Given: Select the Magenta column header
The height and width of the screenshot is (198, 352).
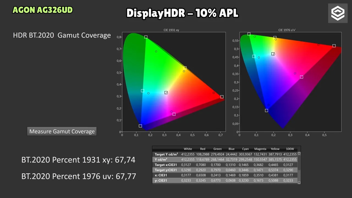Looking at the screenshot, I should coord(260,149).
